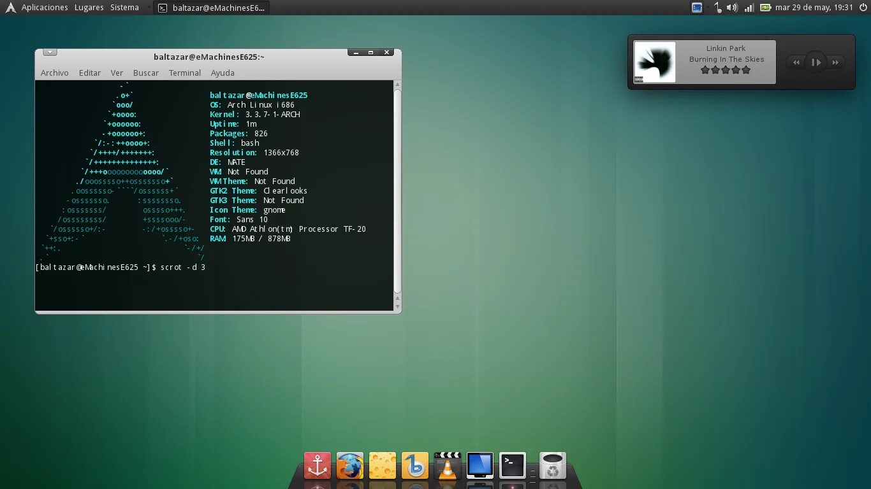The height and width of the screenshot is (489, 871).
Task: Open the Archivo menu in terminal
Action: point(55,73)
